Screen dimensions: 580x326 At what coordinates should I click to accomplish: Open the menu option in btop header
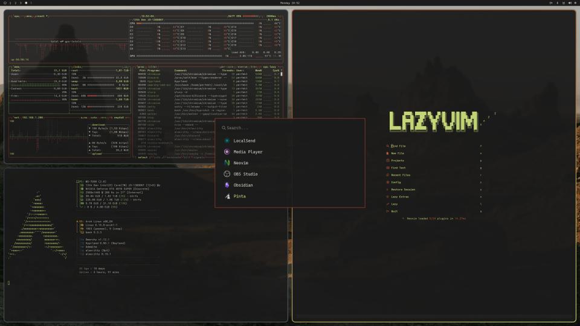pyautogui.click(x=28, y=16)
